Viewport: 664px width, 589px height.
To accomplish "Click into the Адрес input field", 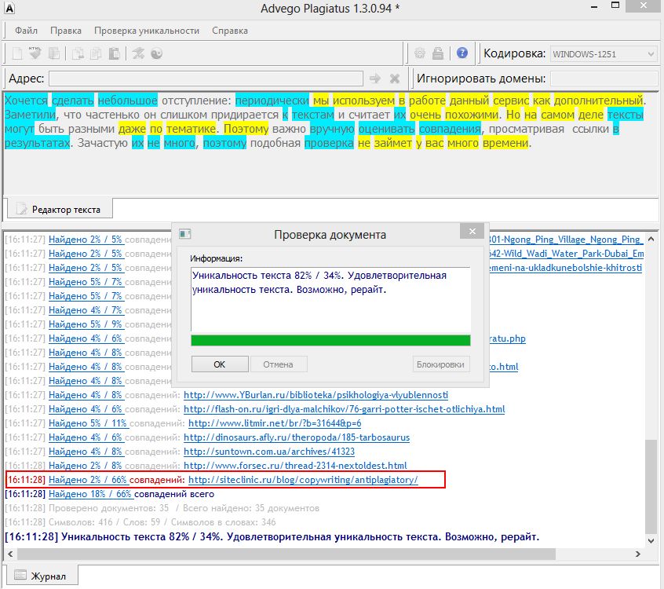I will click(x=206, y=79).
